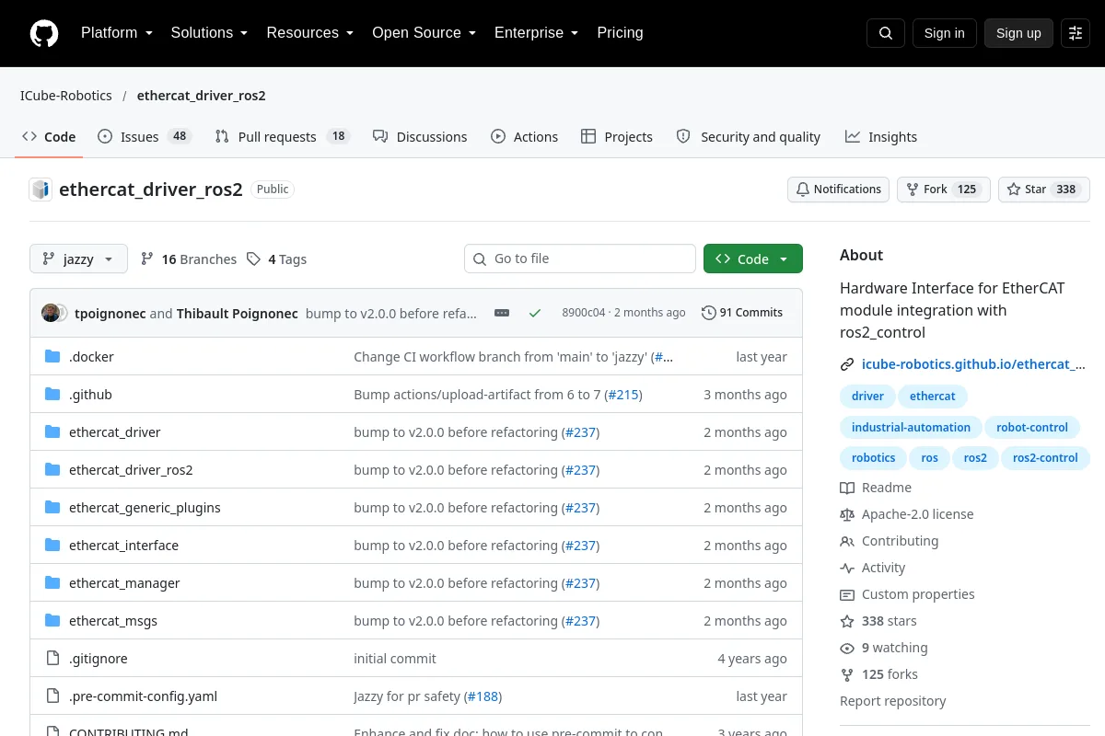Fork the repository with the Fork button
The width and height of the screenshot is (1105, 736).
(943, 190)
